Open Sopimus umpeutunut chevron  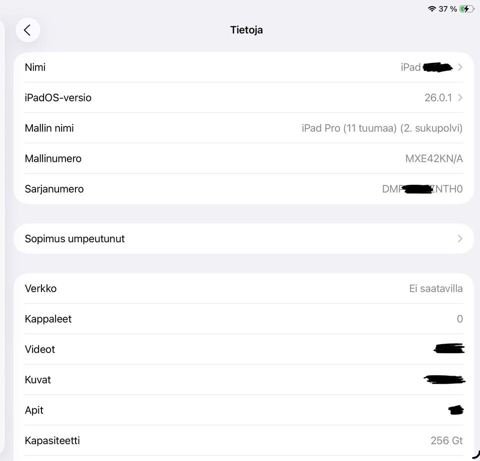(x=460, y=239)
